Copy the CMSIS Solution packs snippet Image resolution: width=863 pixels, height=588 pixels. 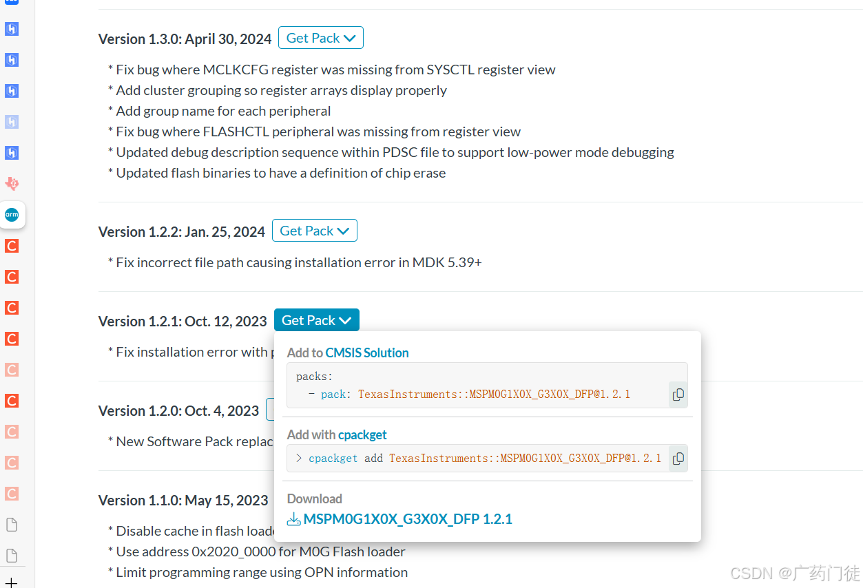click(x=678, y=395)
